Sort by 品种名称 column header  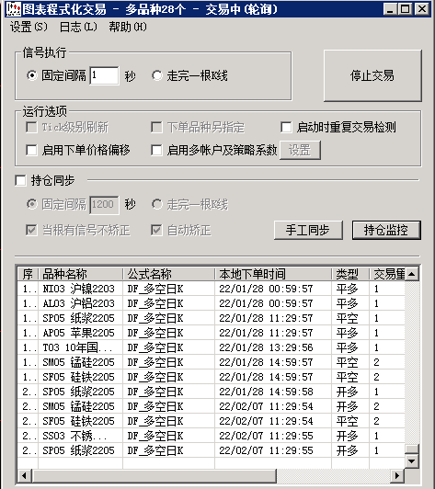point(81,274)
